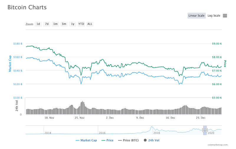The width and height of the screenshot is (236, 149).
Task: Click 2016 in the navigator timeline
Action: point(102,133)
